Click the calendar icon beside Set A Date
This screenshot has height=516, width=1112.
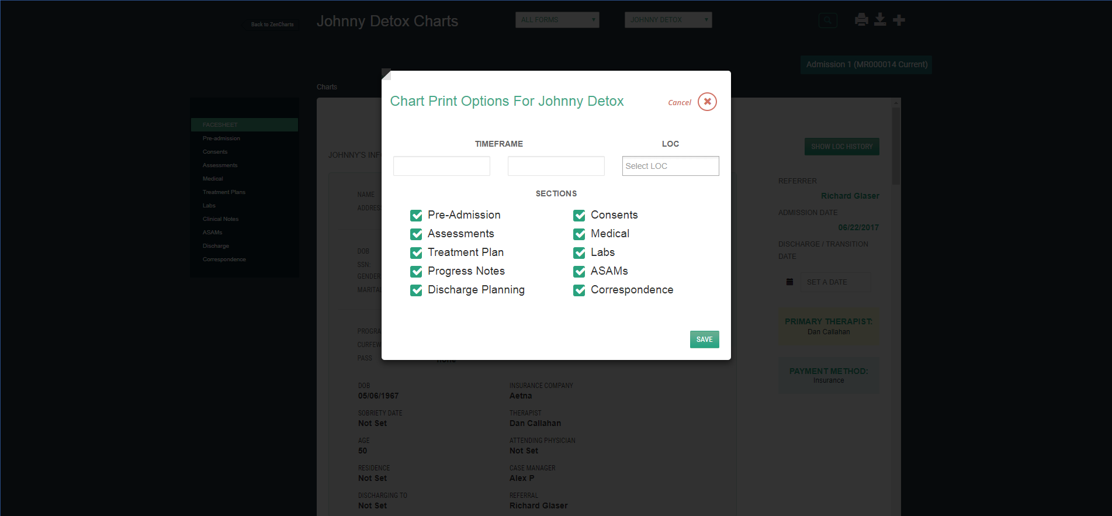point(789,282)
